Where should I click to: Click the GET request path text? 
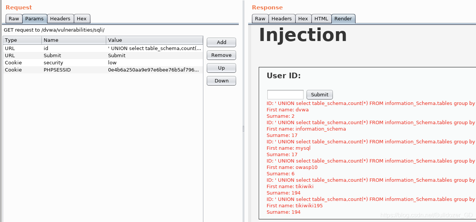[x=54, y=30]
